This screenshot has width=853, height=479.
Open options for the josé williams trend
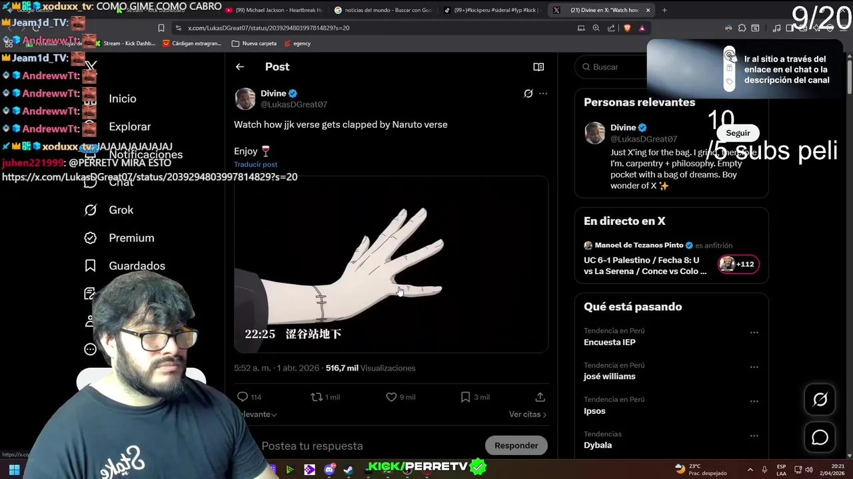tap(754, 367)
